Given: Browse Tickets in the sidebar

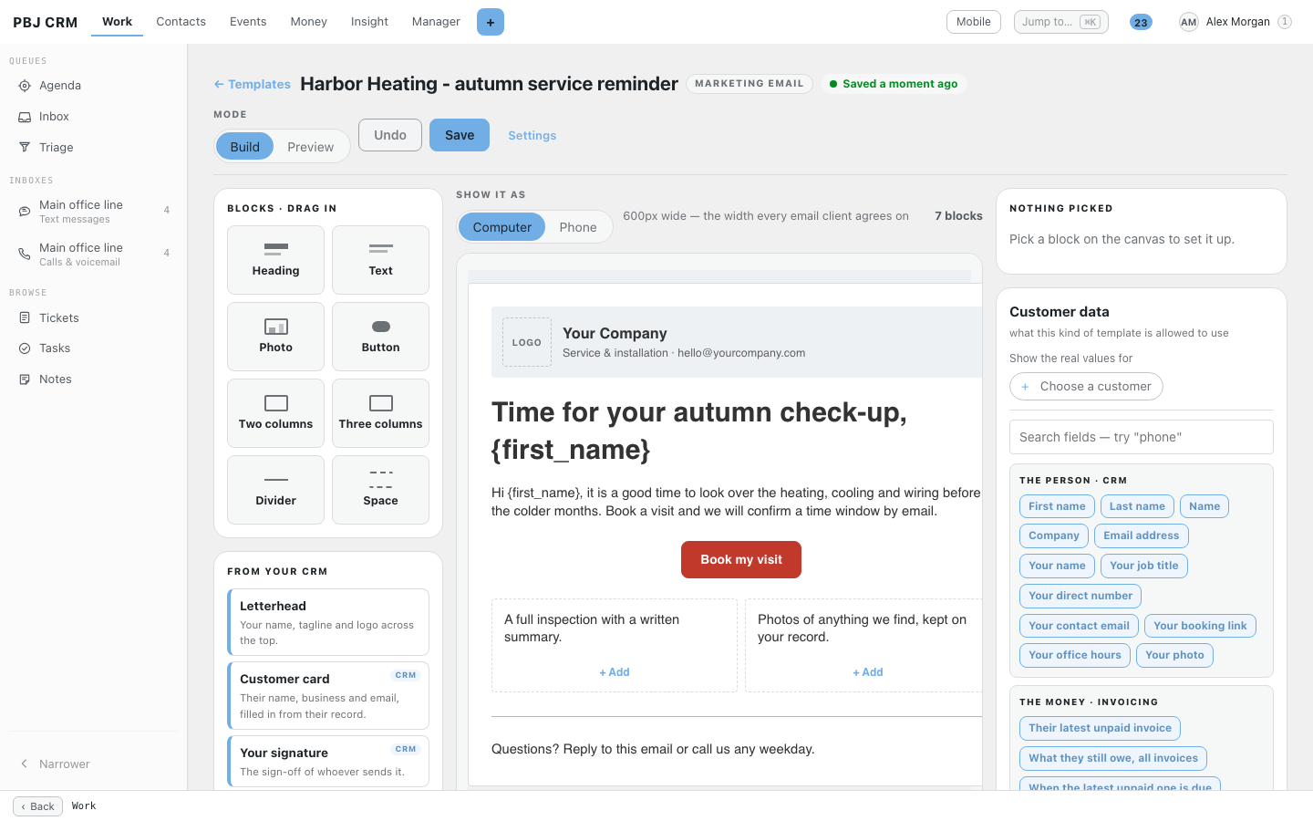Looking at the screenshot, I should (x=93, y=318).
